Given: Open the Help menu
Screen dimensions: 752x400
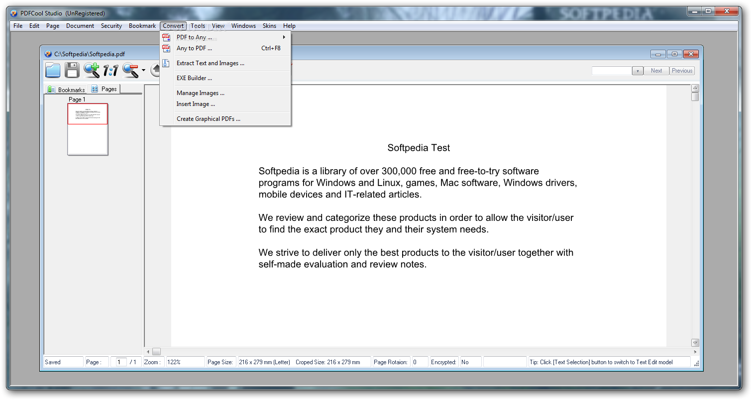Looking at the screenshot, I should point(289,26).
